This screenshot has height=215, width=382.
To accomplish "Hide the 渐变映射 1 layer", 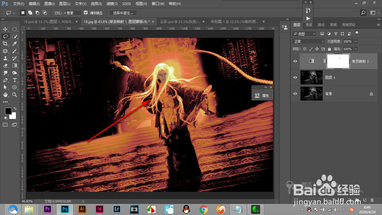I will tap(295, 61).
